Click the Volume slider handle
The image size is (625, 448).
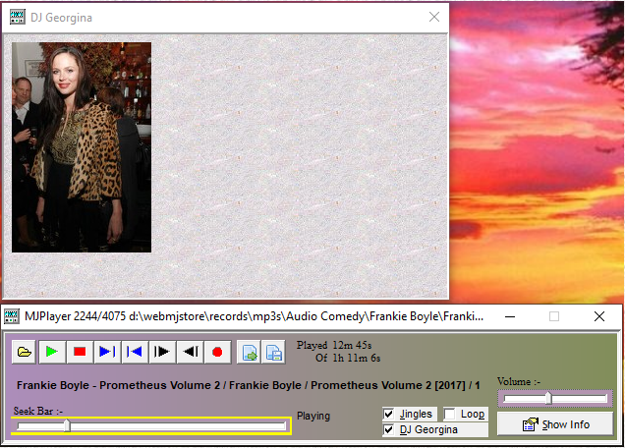coord(549,398)
